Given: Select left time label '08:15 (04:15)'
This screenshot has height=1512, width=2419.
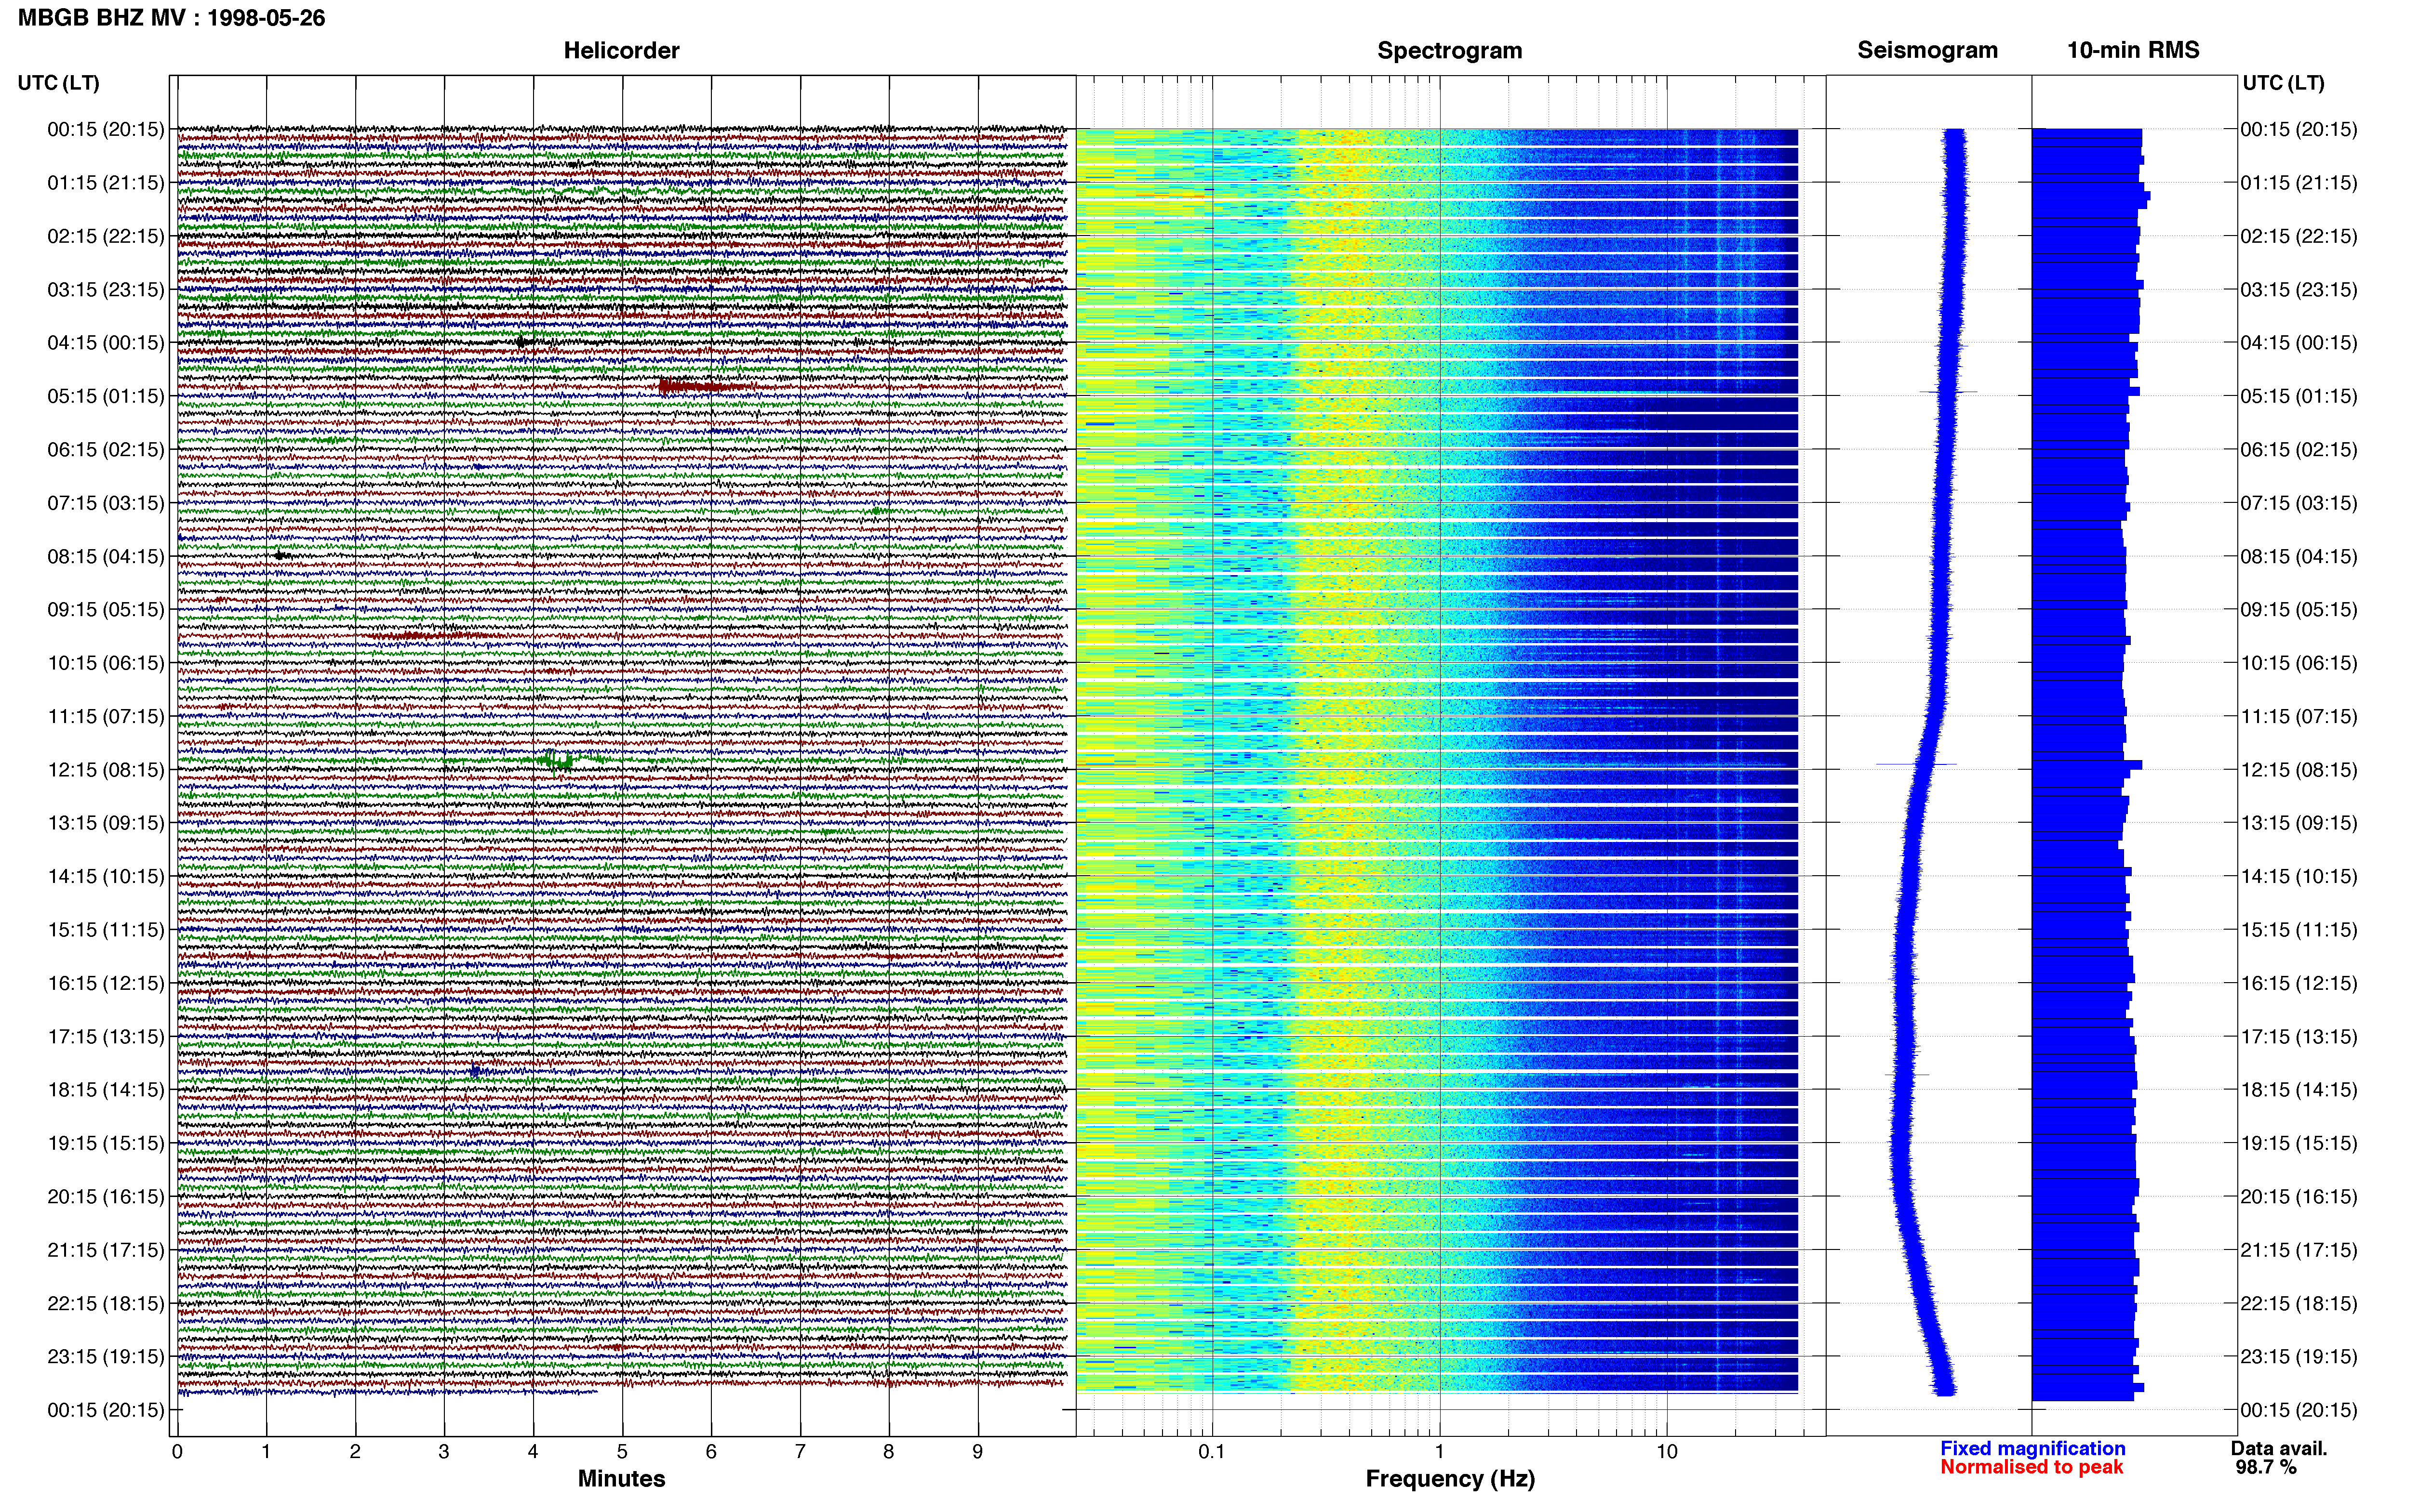Looking at the screenshot, I should pyautogui.click(x=105, y=556).
